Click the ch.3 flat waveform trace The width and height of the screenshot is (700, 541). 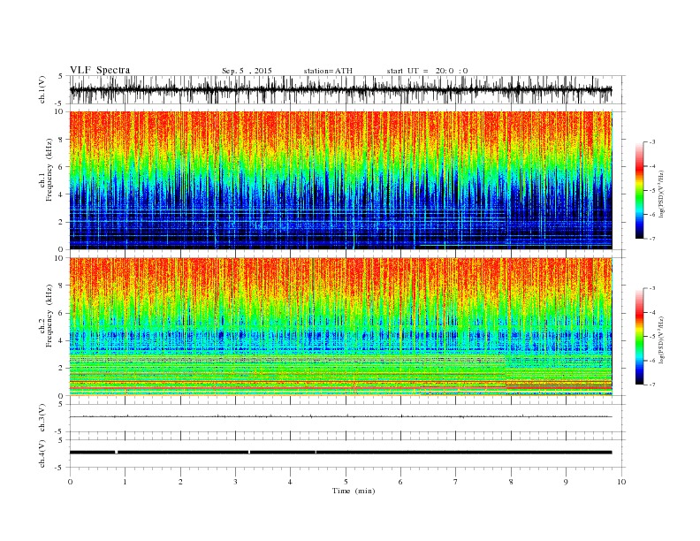[340, 416]
